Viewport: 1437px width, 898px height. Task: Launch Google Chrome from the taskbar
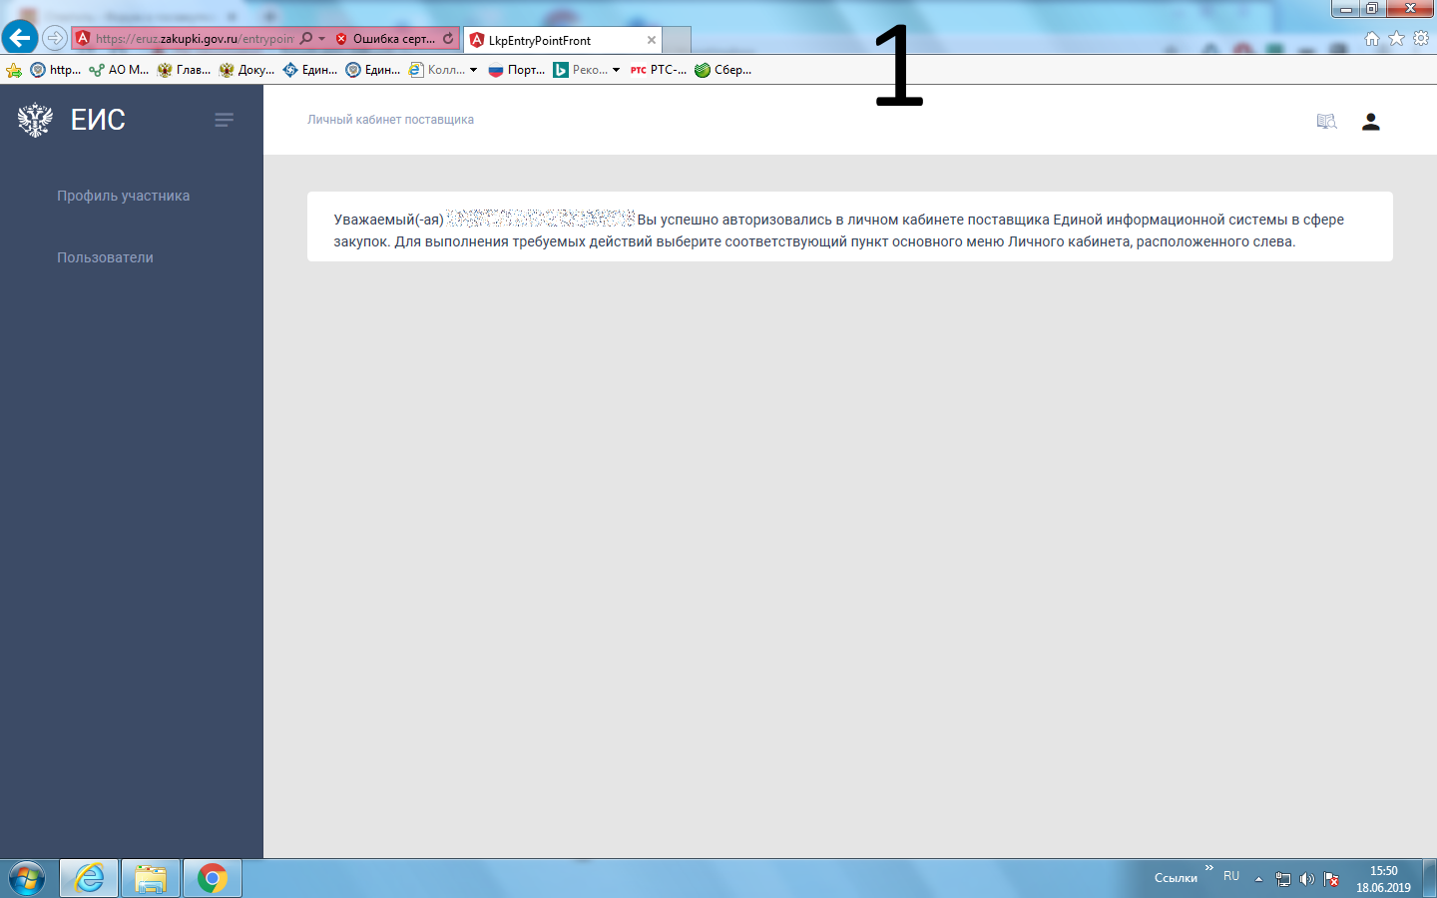coord(212,878)
